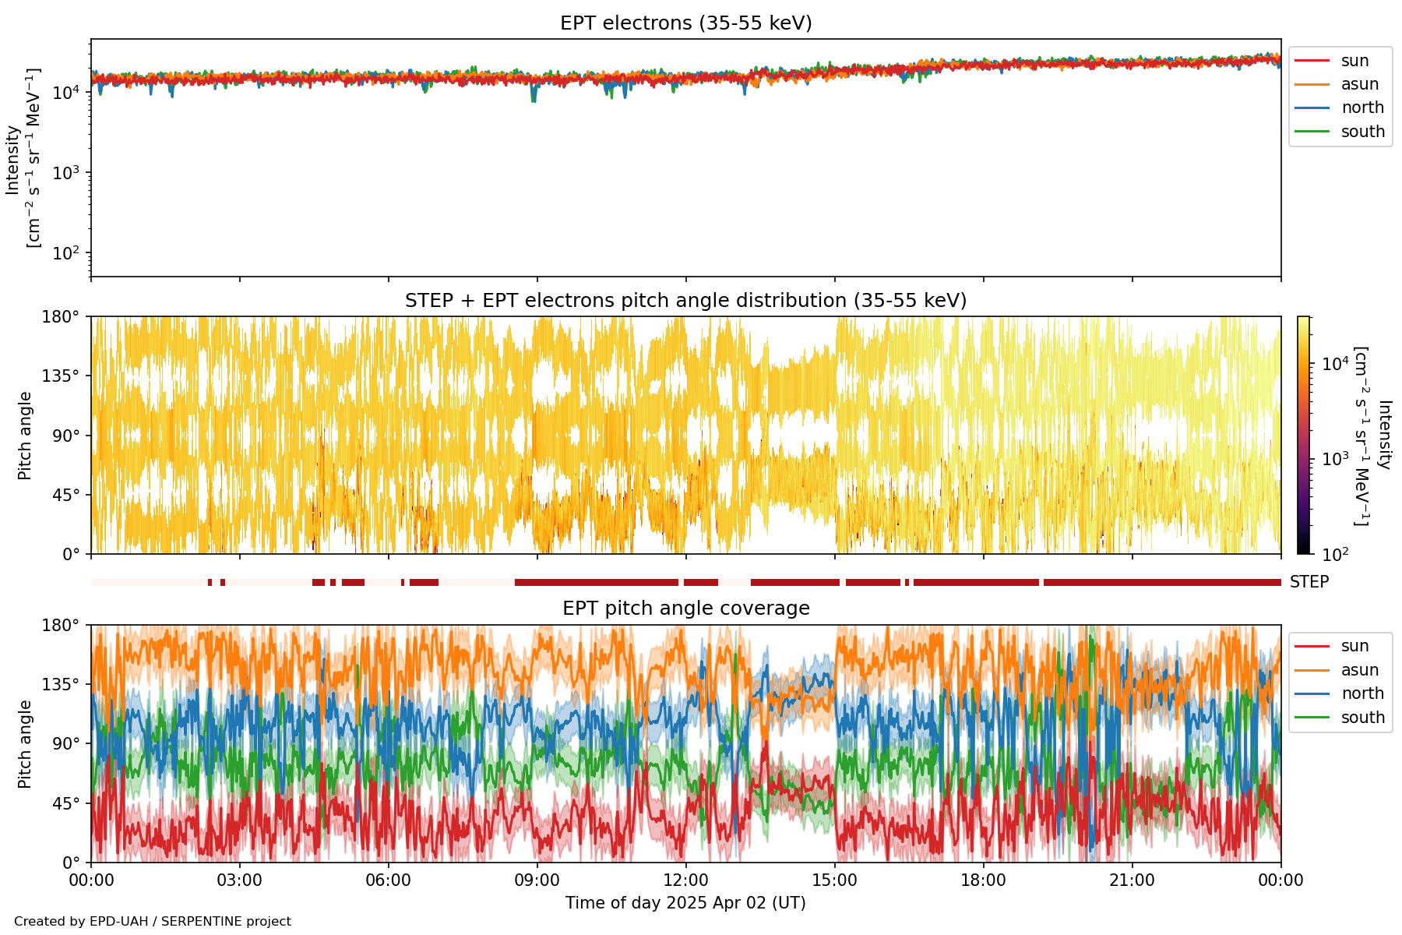Click the EPD-UAH / SERPENTINE project credit
1402x935 pixels.
point(153,922)
